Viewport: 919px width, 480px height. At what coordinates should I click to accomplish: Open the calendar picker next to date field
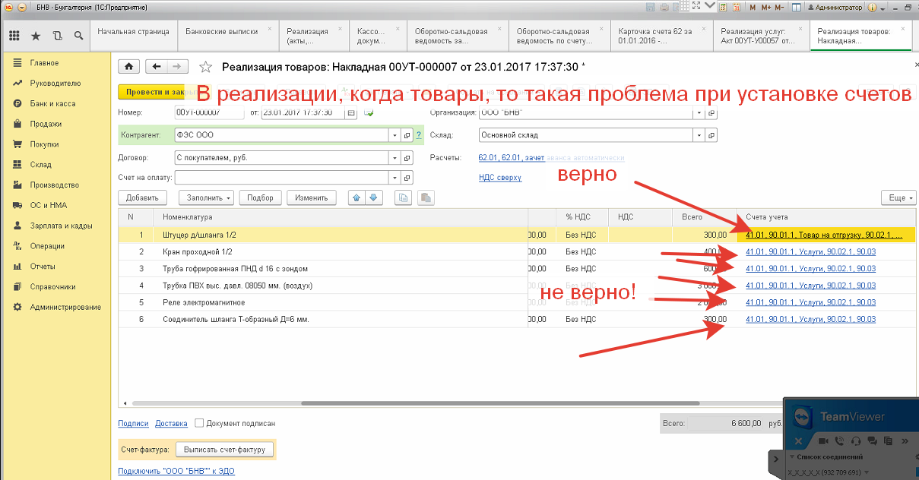click(350, 113)
